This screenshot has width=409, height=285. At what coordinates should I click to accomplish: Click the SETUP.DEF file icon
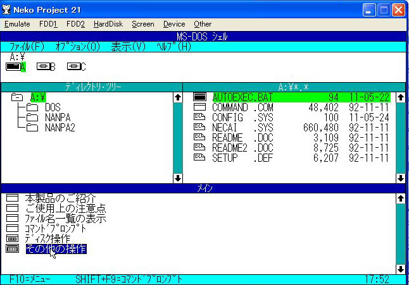click(199, 157)
